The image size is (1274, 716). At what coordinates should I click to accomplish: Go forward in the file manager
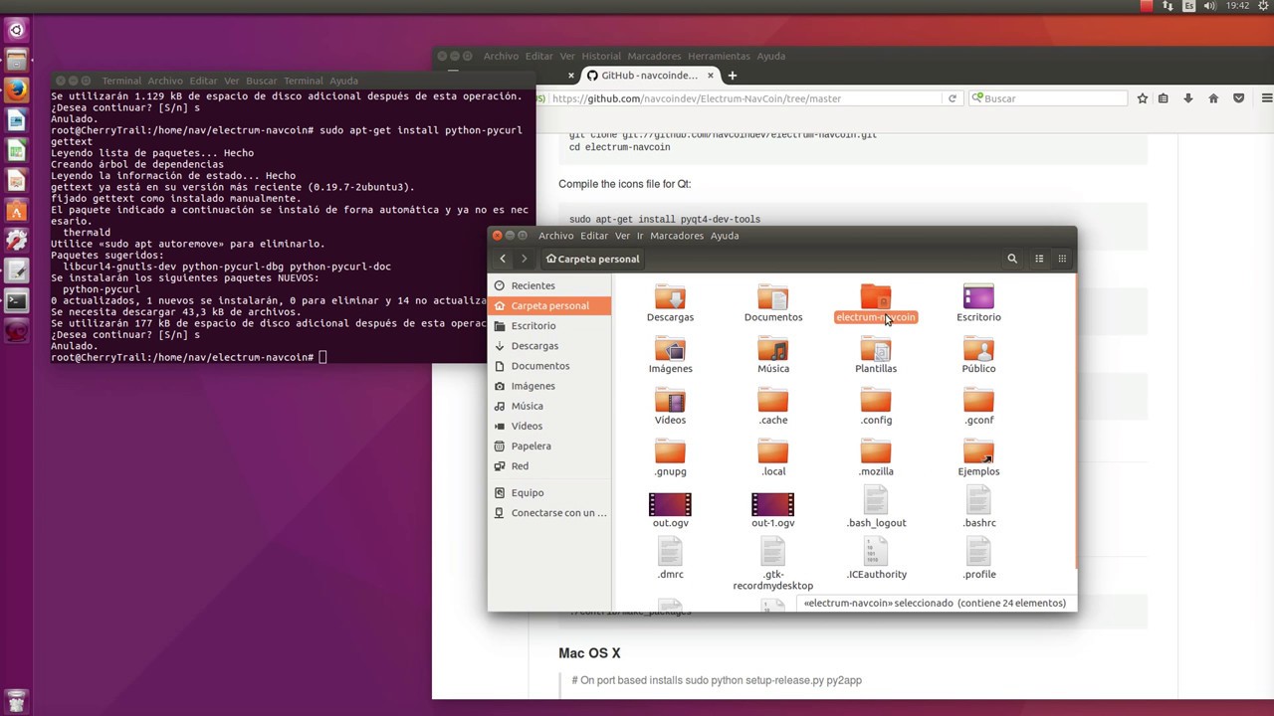coord(525,259)
